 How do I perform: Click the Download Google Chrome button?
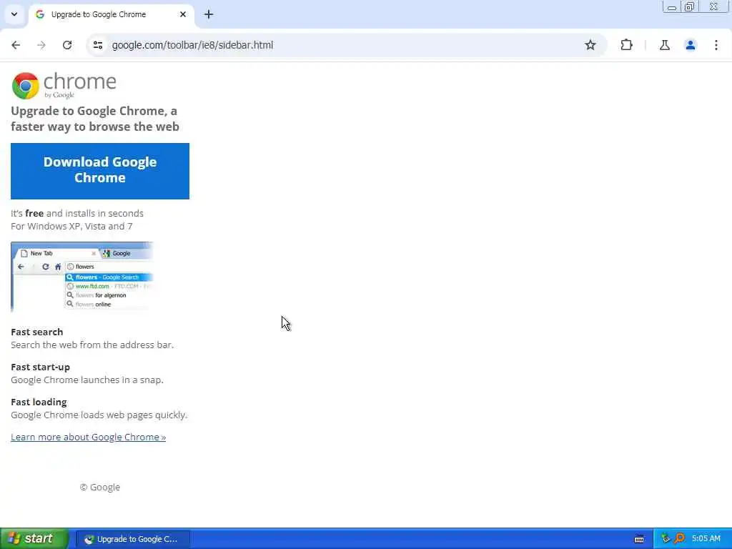pyautogui.click(x=100, y=171)
